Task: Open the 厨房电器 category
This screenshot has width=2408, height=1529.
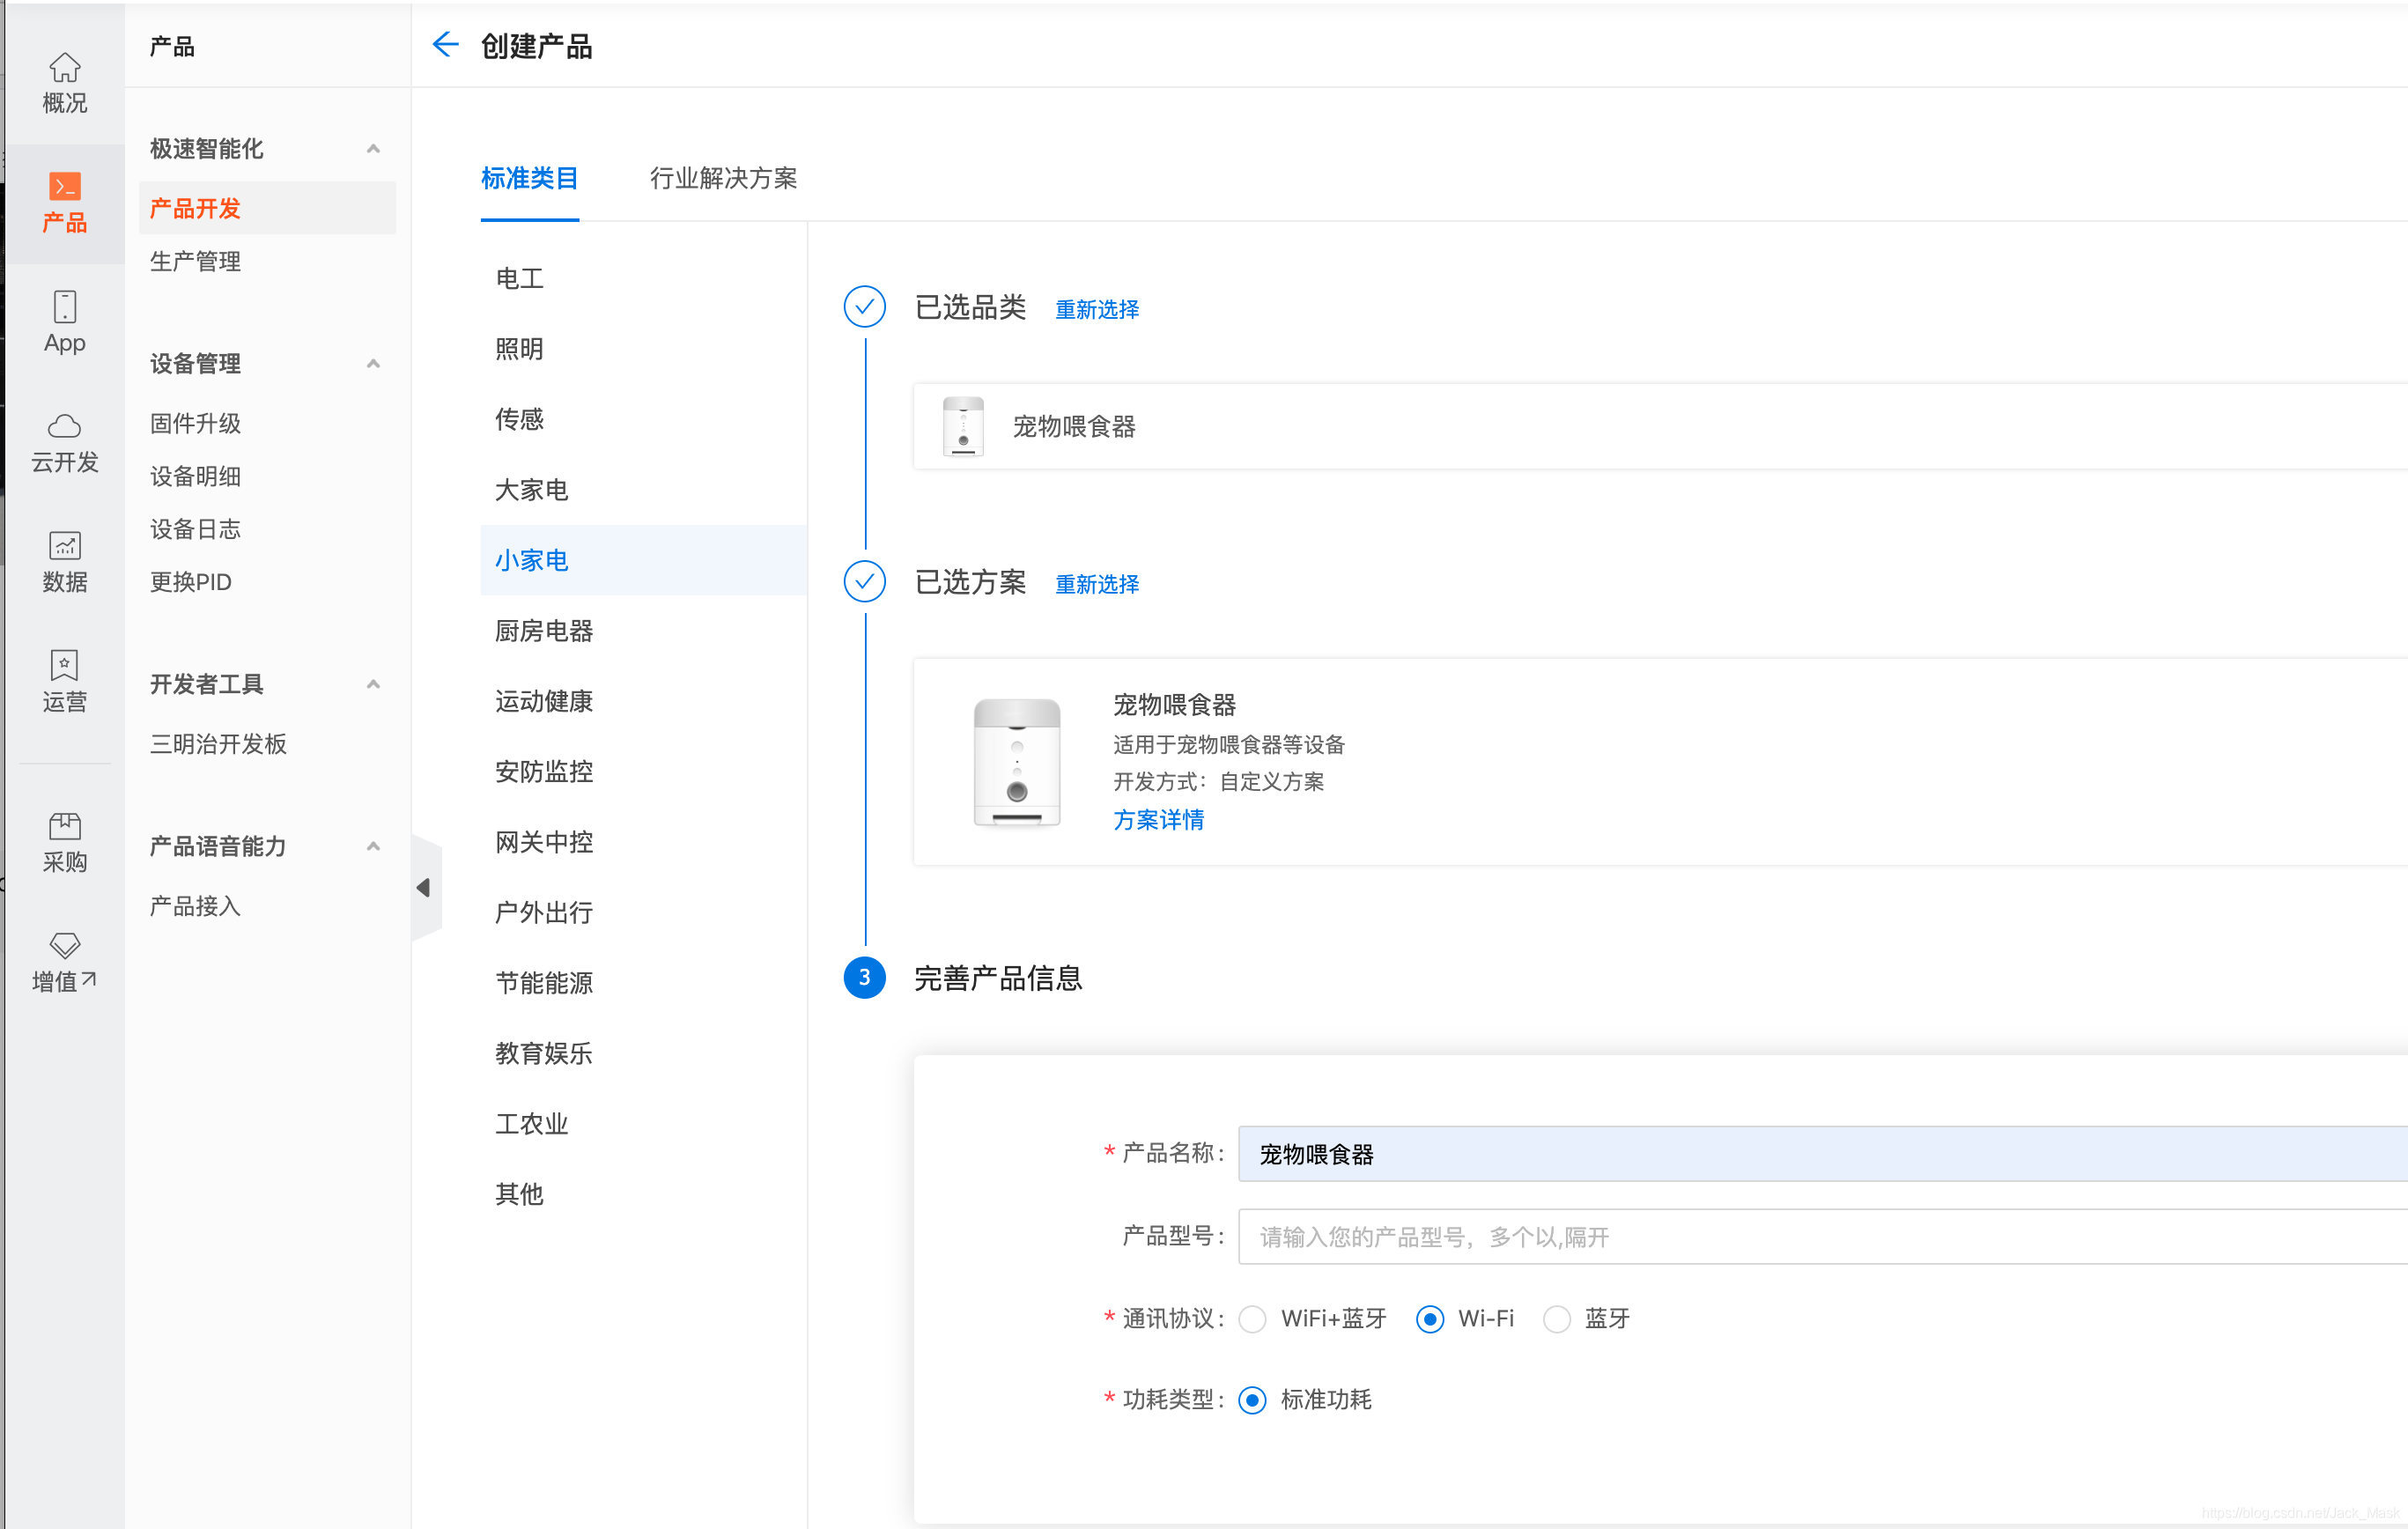Action: (543, 631)
